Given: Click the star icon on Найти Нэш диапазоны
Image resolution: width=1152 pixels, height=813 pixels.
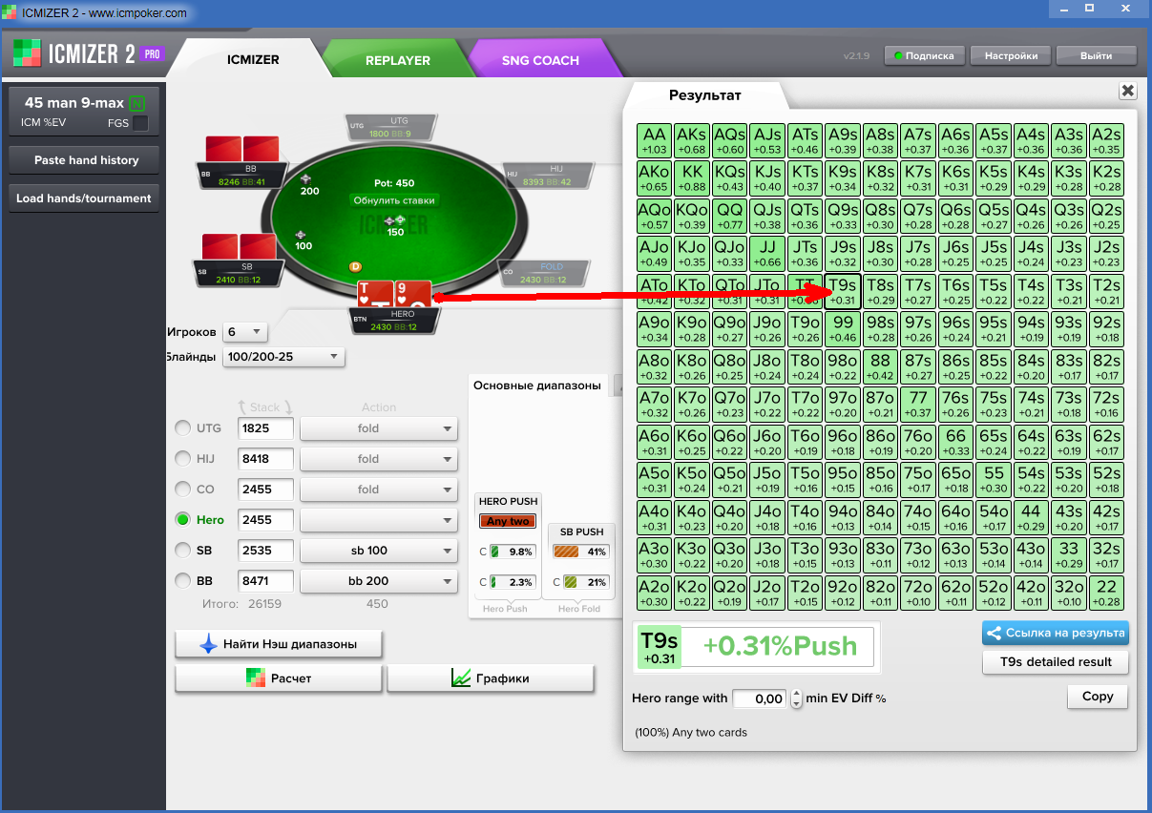Looking at the screenshot, I should [208, 644].
